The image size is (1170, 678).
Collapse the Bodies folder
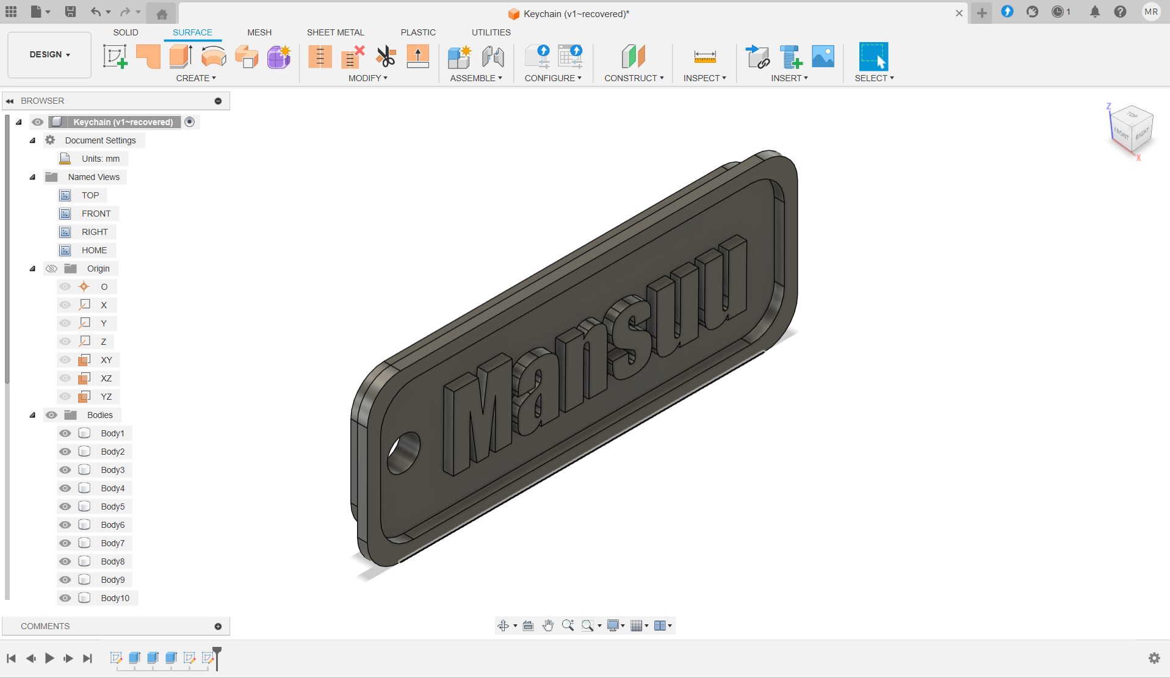tap(33, 415)
